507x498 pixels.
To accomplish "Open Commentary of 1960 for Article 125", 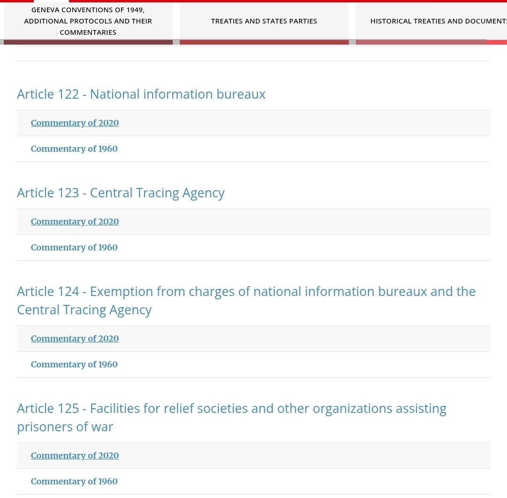I will [74, 482].
